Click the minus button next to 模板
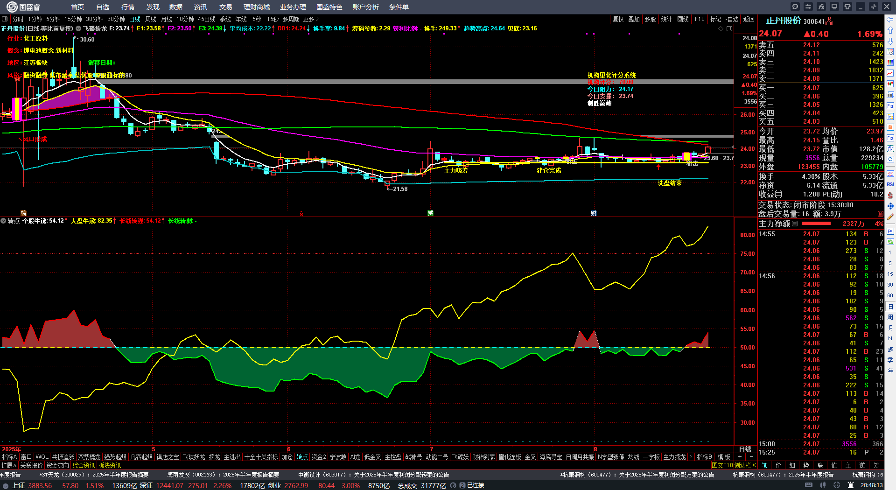 click(751, 457)
